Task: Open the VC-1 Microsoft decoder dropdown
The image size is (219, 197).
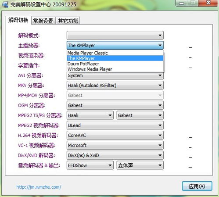Action: point(115,145)
